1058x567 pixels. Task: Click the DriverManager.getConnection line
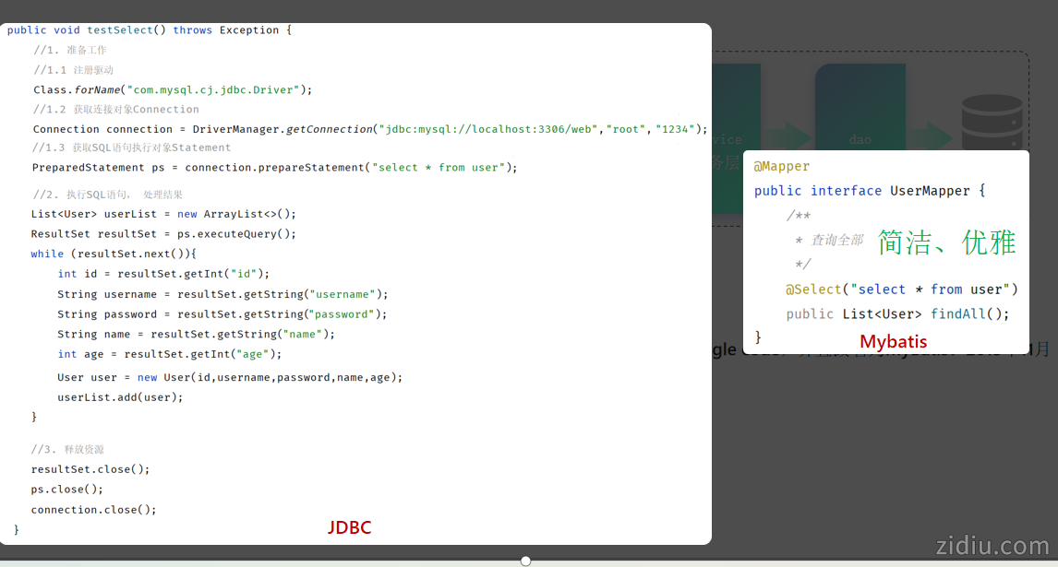click(x=369, y=130)
